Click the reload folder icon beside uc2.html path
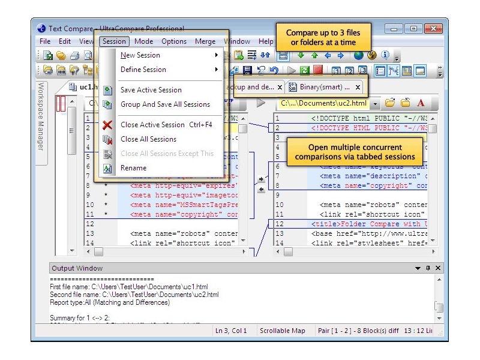Image resolution: width=480 pixels, height=360 pixels. 406,103
